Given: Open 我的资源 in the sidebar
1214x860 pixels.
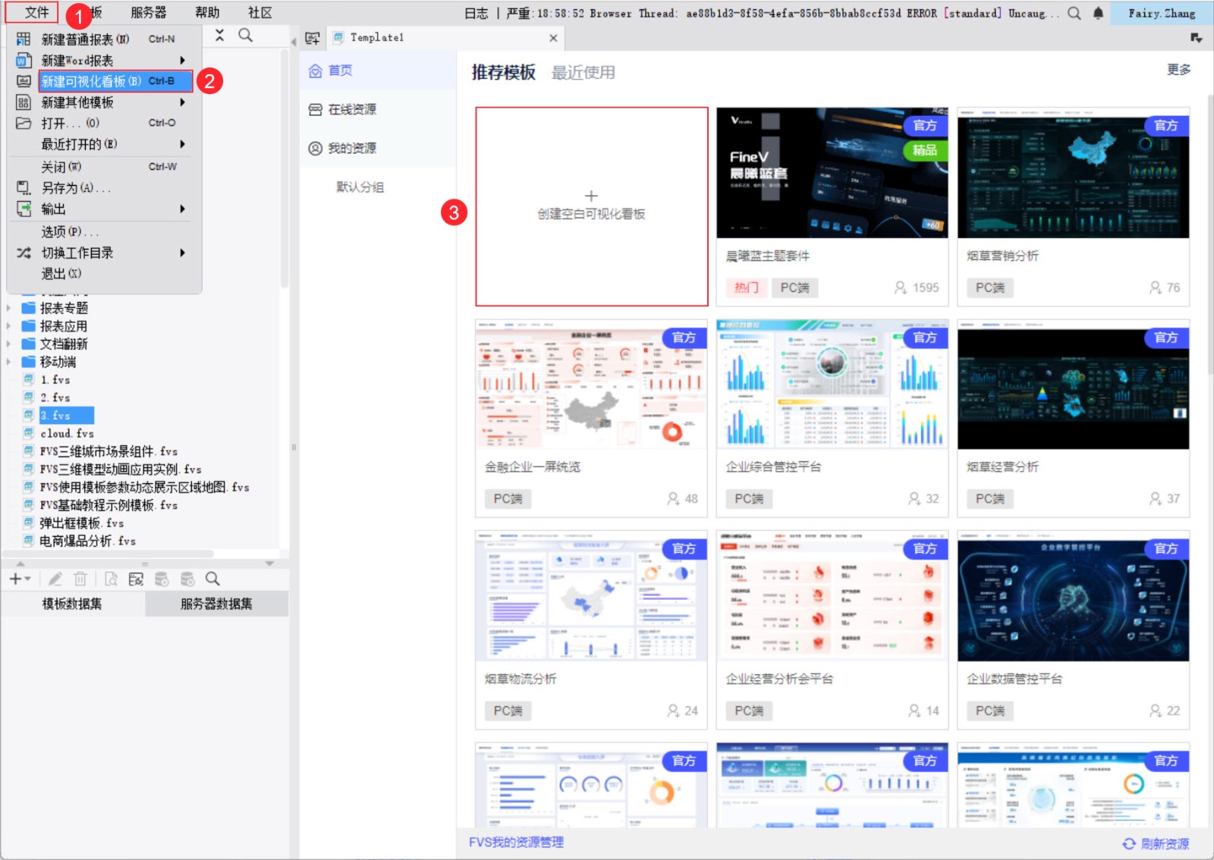Looking at the screenshot, I should click(x=378, y=148).
